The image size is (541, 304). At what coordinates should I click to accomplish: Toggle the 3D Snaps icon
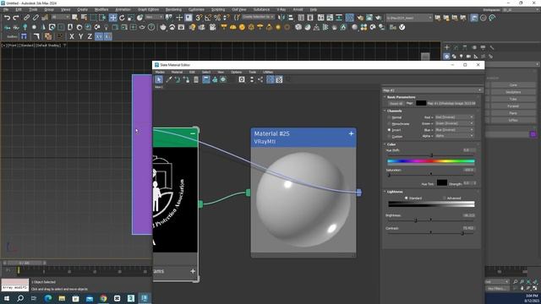(199, 17)
